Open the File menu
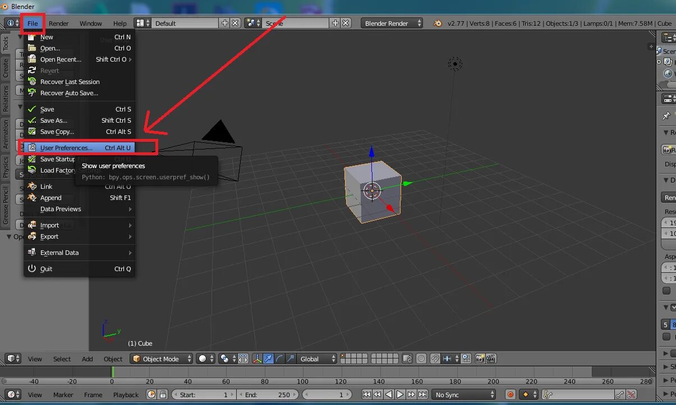This screenshot has height=405, width=676. point(33,23)
